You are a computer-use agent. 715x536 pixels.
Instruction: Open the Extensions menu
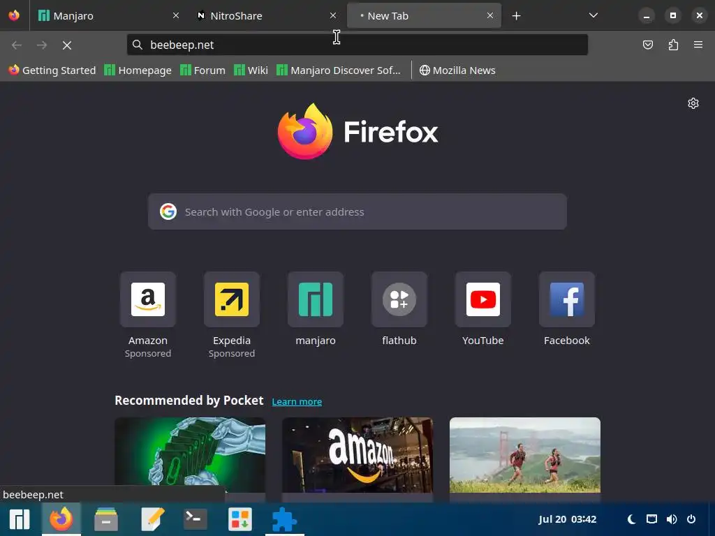[673, 45]
